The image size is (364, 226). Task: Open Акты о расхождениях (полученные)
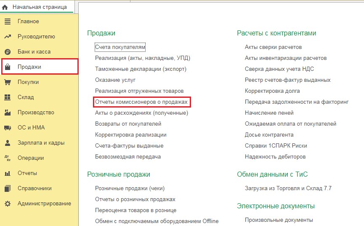click(142, 113)
